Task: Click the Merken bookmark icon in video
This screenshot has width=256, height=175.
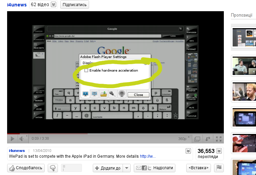Action: pos(39,99)
